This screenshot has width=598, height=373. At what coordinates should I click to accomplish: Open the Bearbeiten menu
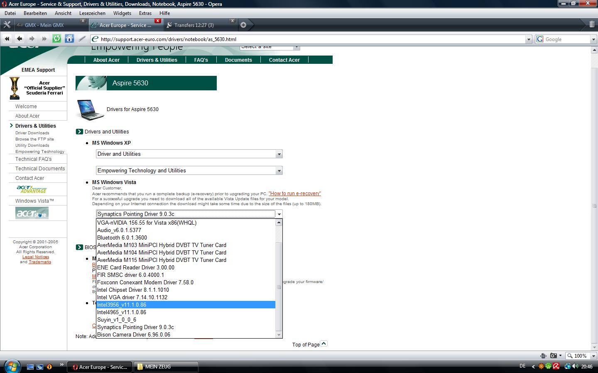(x=35, y=13)
